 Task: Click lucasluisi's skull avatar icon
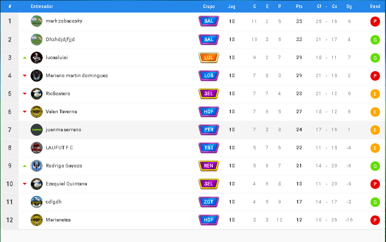point(37,58)
